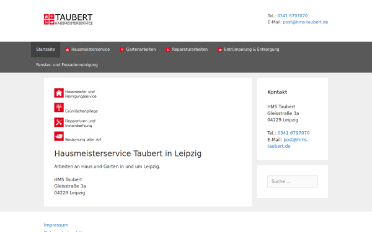The width and height of the screenshot is (372, 232).
Task: Click the header phone number 0341 6797070
Action: (x=292, y=16)
